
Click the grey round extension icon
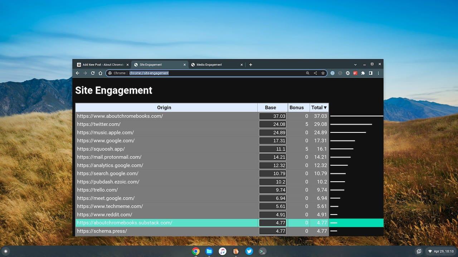coord(348,73)
